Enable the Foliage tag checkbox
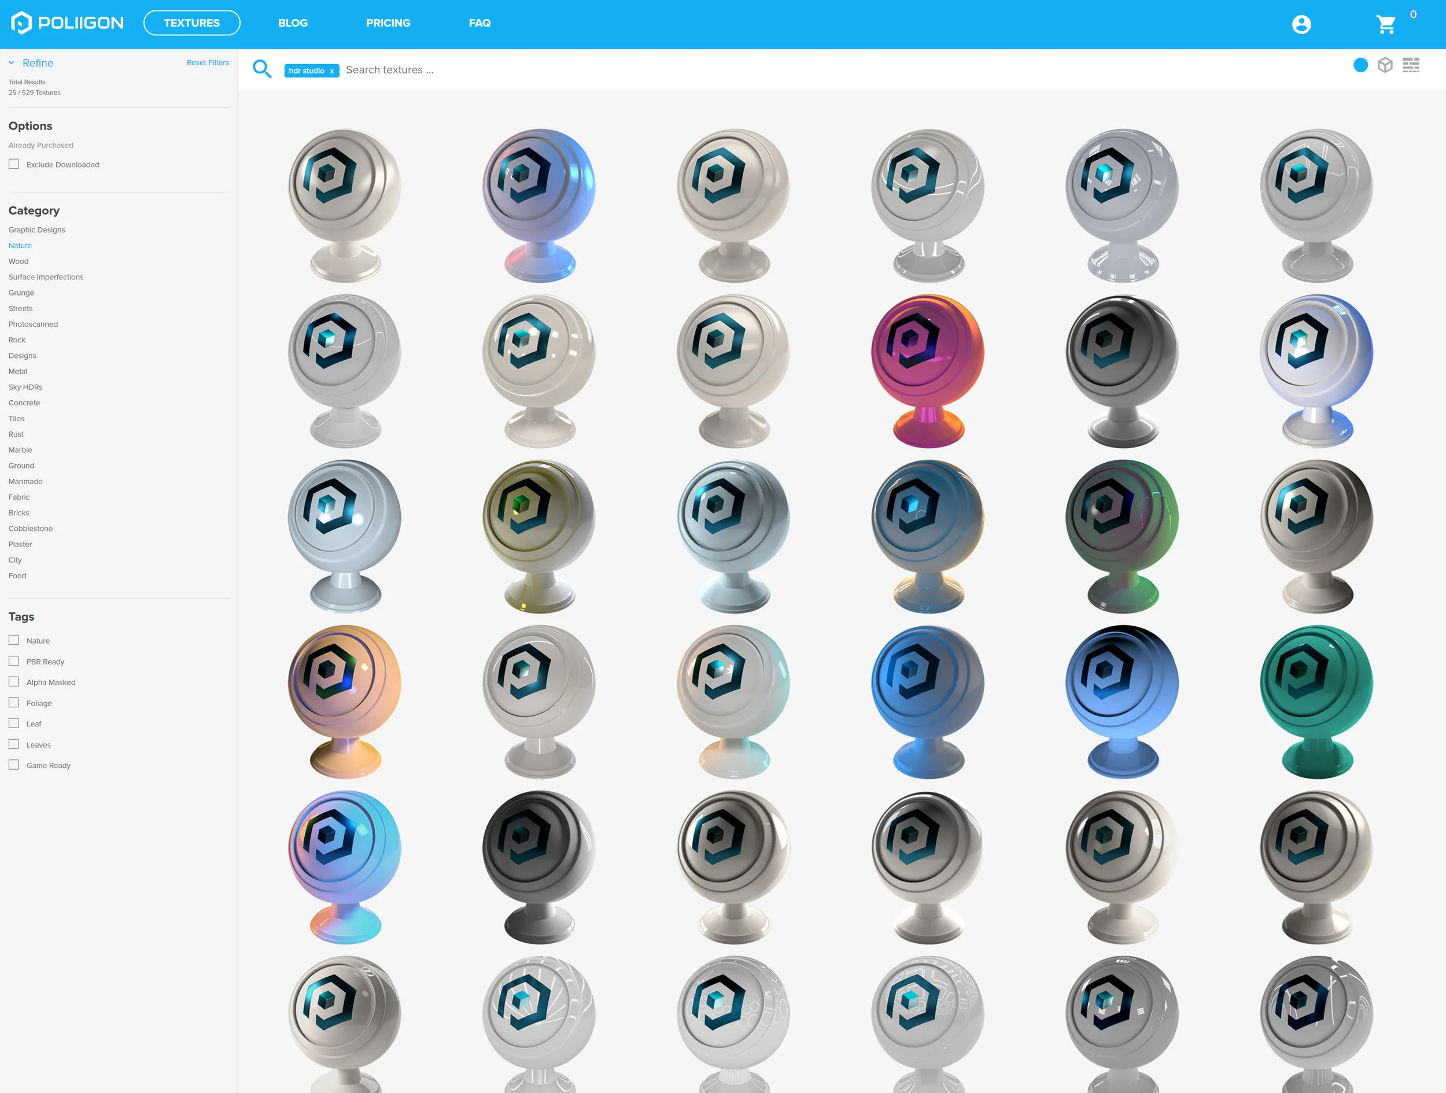The width and height of the screenshot is (1446, 1093). 14,703
